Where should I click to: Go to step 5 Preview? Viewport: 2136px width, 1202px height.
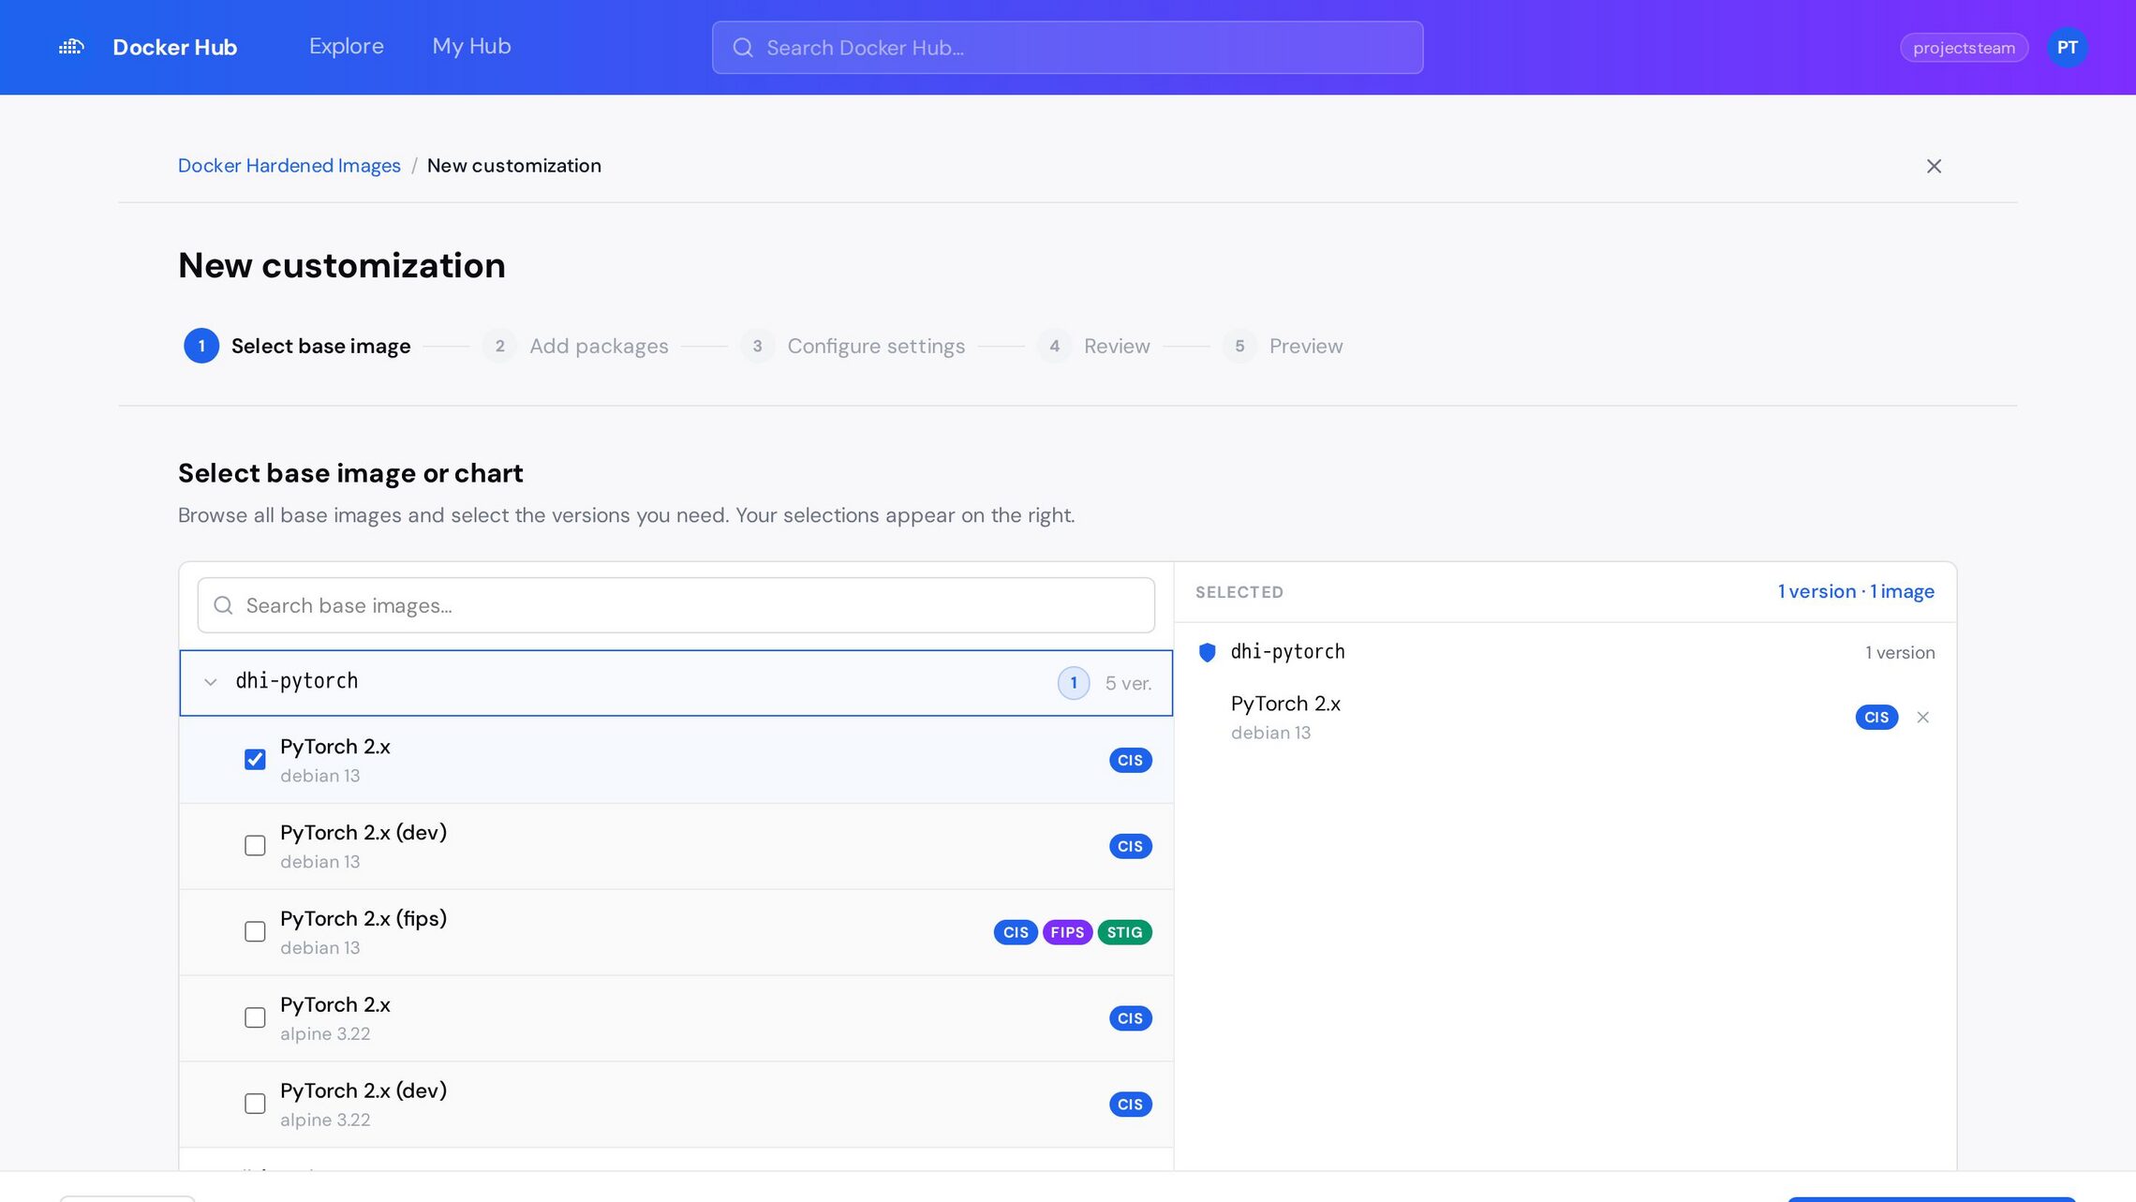click(x=1283, y=346)
